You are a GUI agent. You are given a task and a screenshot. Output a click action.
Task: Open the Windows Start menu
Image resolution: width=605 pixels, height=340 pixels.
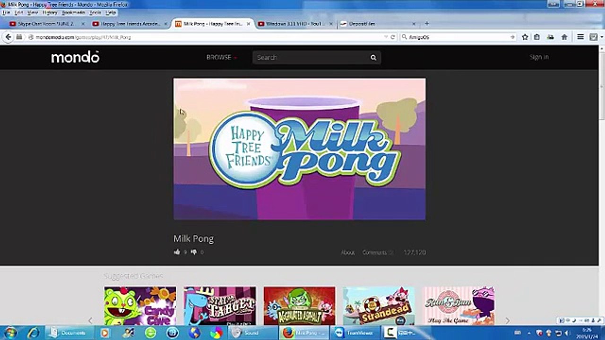(10, 333)
